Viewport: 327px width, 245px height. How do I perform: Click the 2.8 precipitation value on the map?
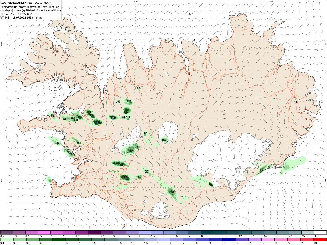tap(125, 177)
